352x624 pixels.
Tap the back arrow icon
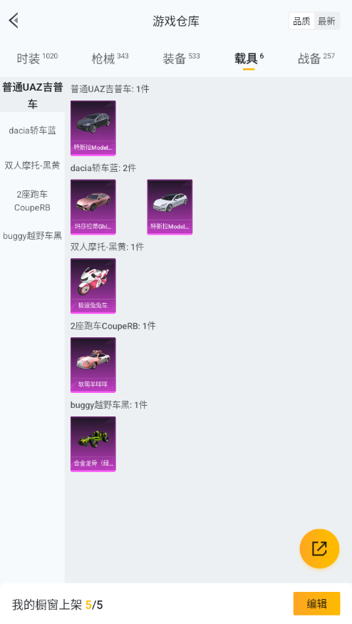click(14, 20)
